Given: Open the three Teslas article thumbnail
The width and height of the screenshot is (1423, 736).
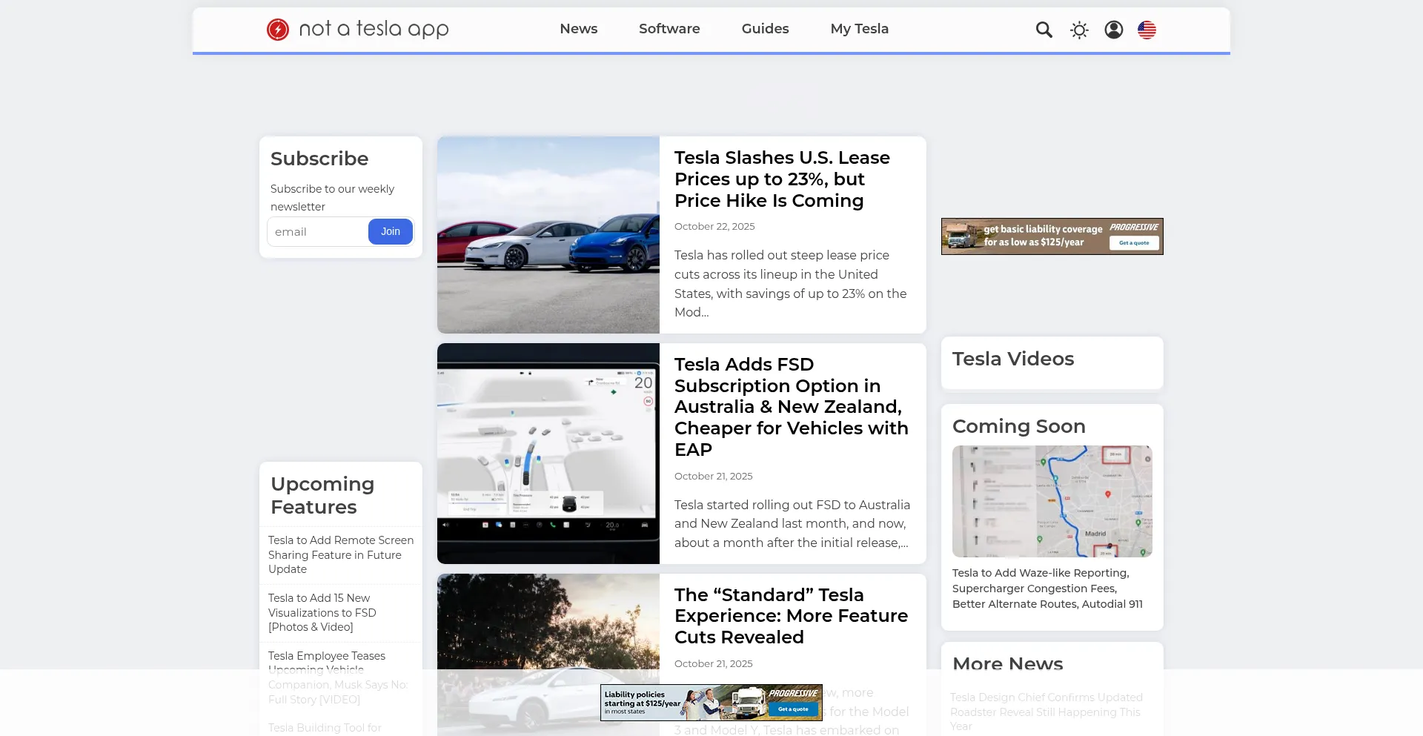Looking at the screenshot, I should tap(548, 235).
